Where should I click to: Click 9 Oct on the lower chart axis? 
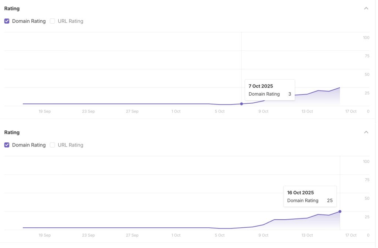[263, 235]
